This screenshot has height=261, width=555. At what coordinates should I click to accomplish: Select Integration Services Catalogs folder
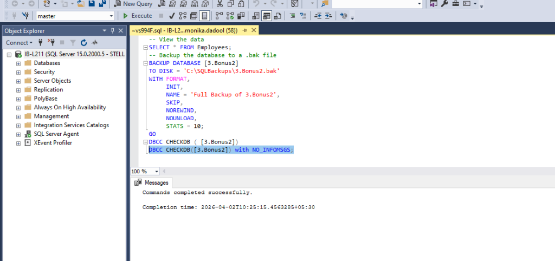[x=71, y=125]
